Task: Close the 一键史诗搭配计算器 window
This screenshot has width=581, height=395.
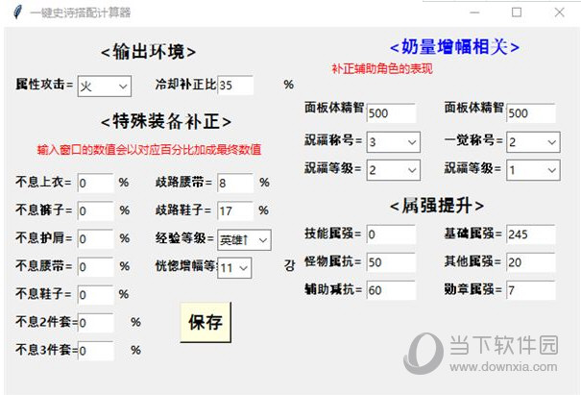Action: pyautogui.click(x=560, y=12)
